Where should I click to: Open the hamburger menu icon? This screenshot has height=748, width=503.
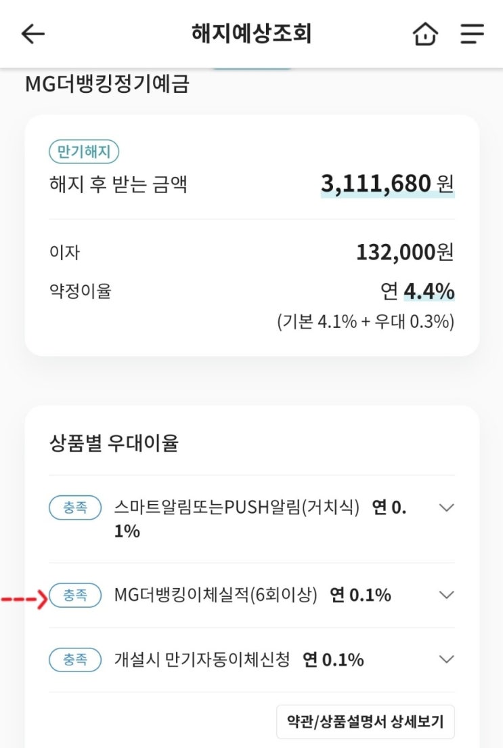click(x=472, y=34)
